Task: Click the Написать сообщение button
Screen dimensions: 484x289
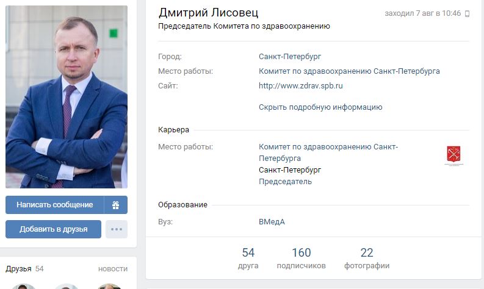Action: [55, 205]
